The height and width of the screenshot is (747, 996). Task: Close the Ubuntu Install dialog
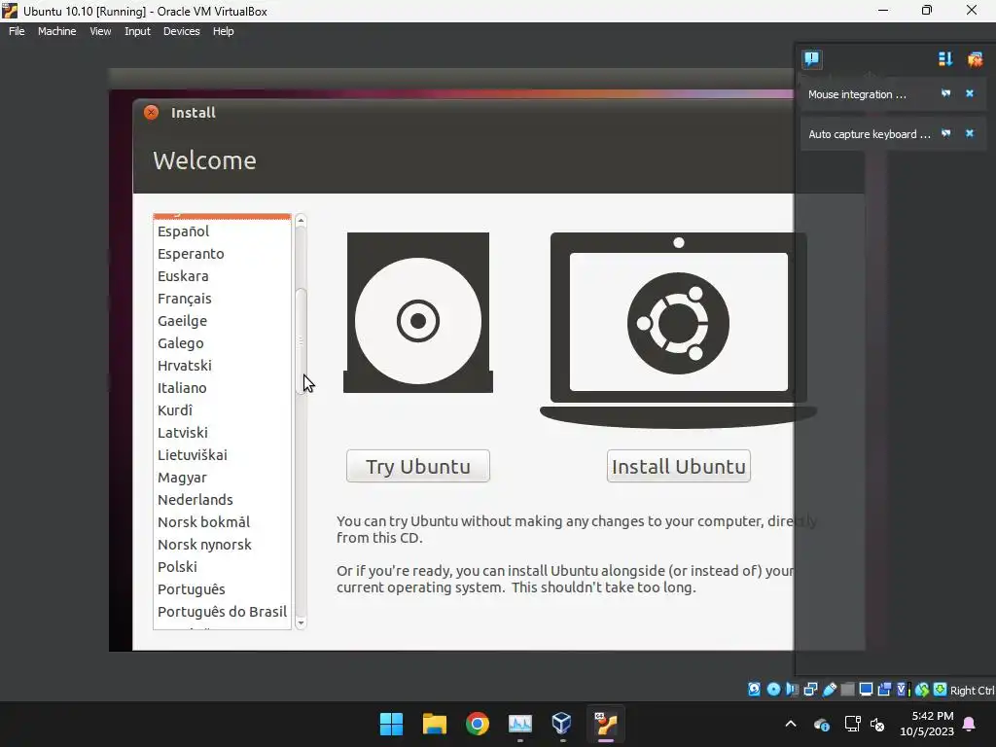pos(151,113)
